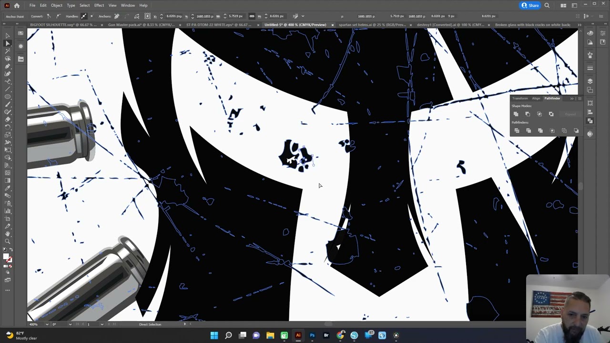Click the search magnifier in title bar
Screen dimensions: 610x343
point(547,5)
